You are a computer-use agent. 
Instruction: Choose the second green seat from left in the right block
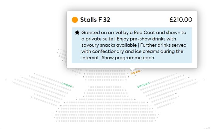[x=140, y=86]
